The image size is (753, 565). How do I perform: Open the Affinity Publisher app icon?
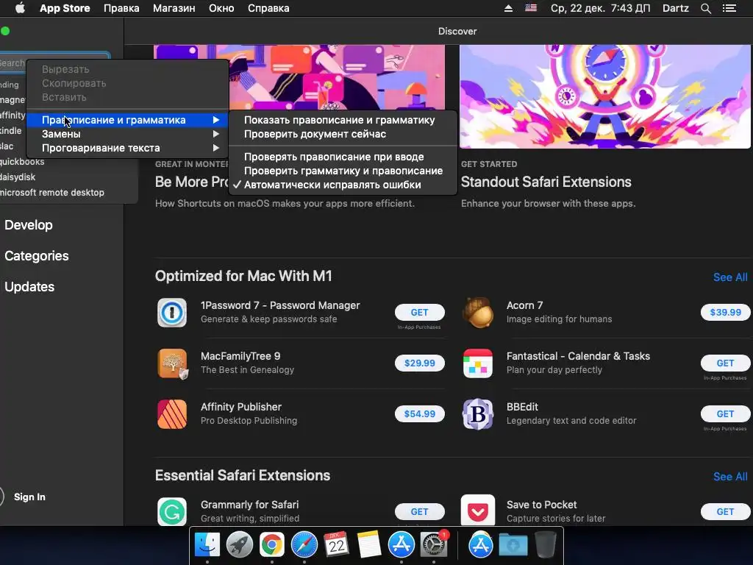point(172,414)
